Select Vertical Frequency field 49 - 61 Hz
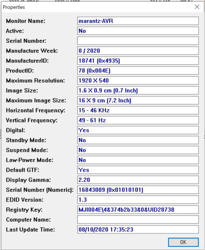This screenshot has height=250, width=205. tap(138, 120)
